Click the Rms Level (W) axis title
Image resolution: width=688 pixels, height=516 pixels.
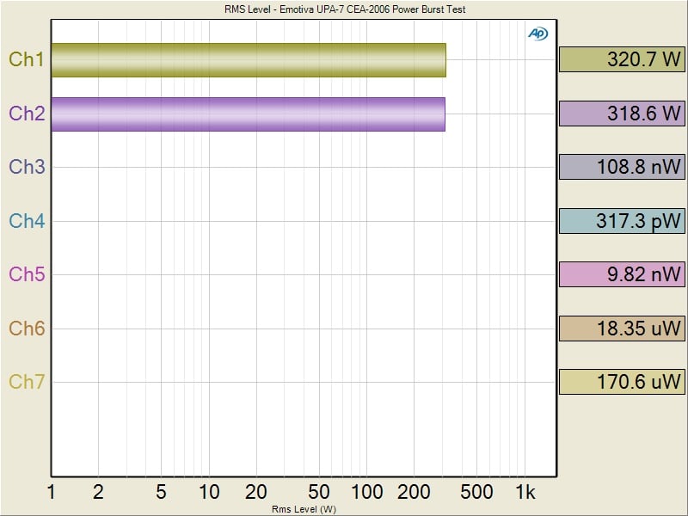pos(304,509)
